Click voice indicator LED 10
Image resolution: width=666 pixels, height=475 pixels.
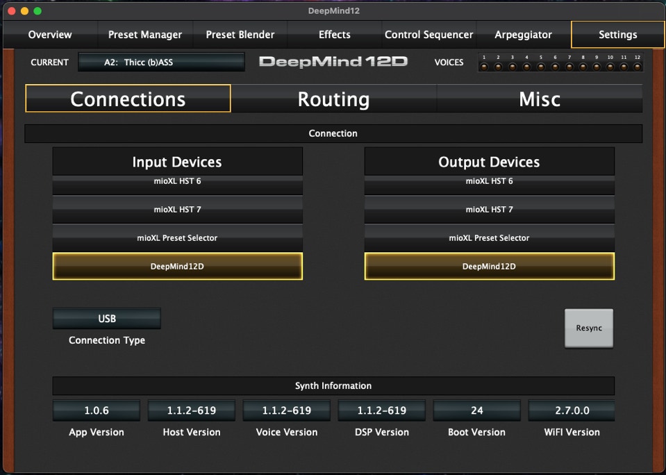pyautogui.click(x=610, y=66)
